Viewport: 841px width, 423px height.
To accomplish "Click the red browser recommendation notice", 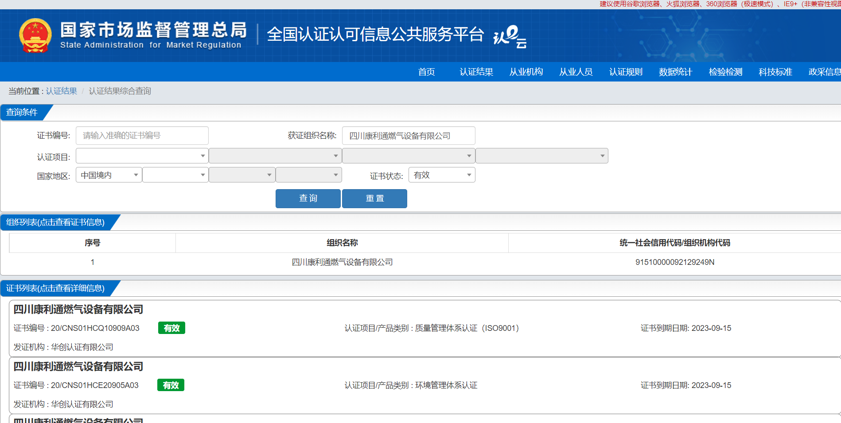I will pyautogui.click(x=720, y=4).
